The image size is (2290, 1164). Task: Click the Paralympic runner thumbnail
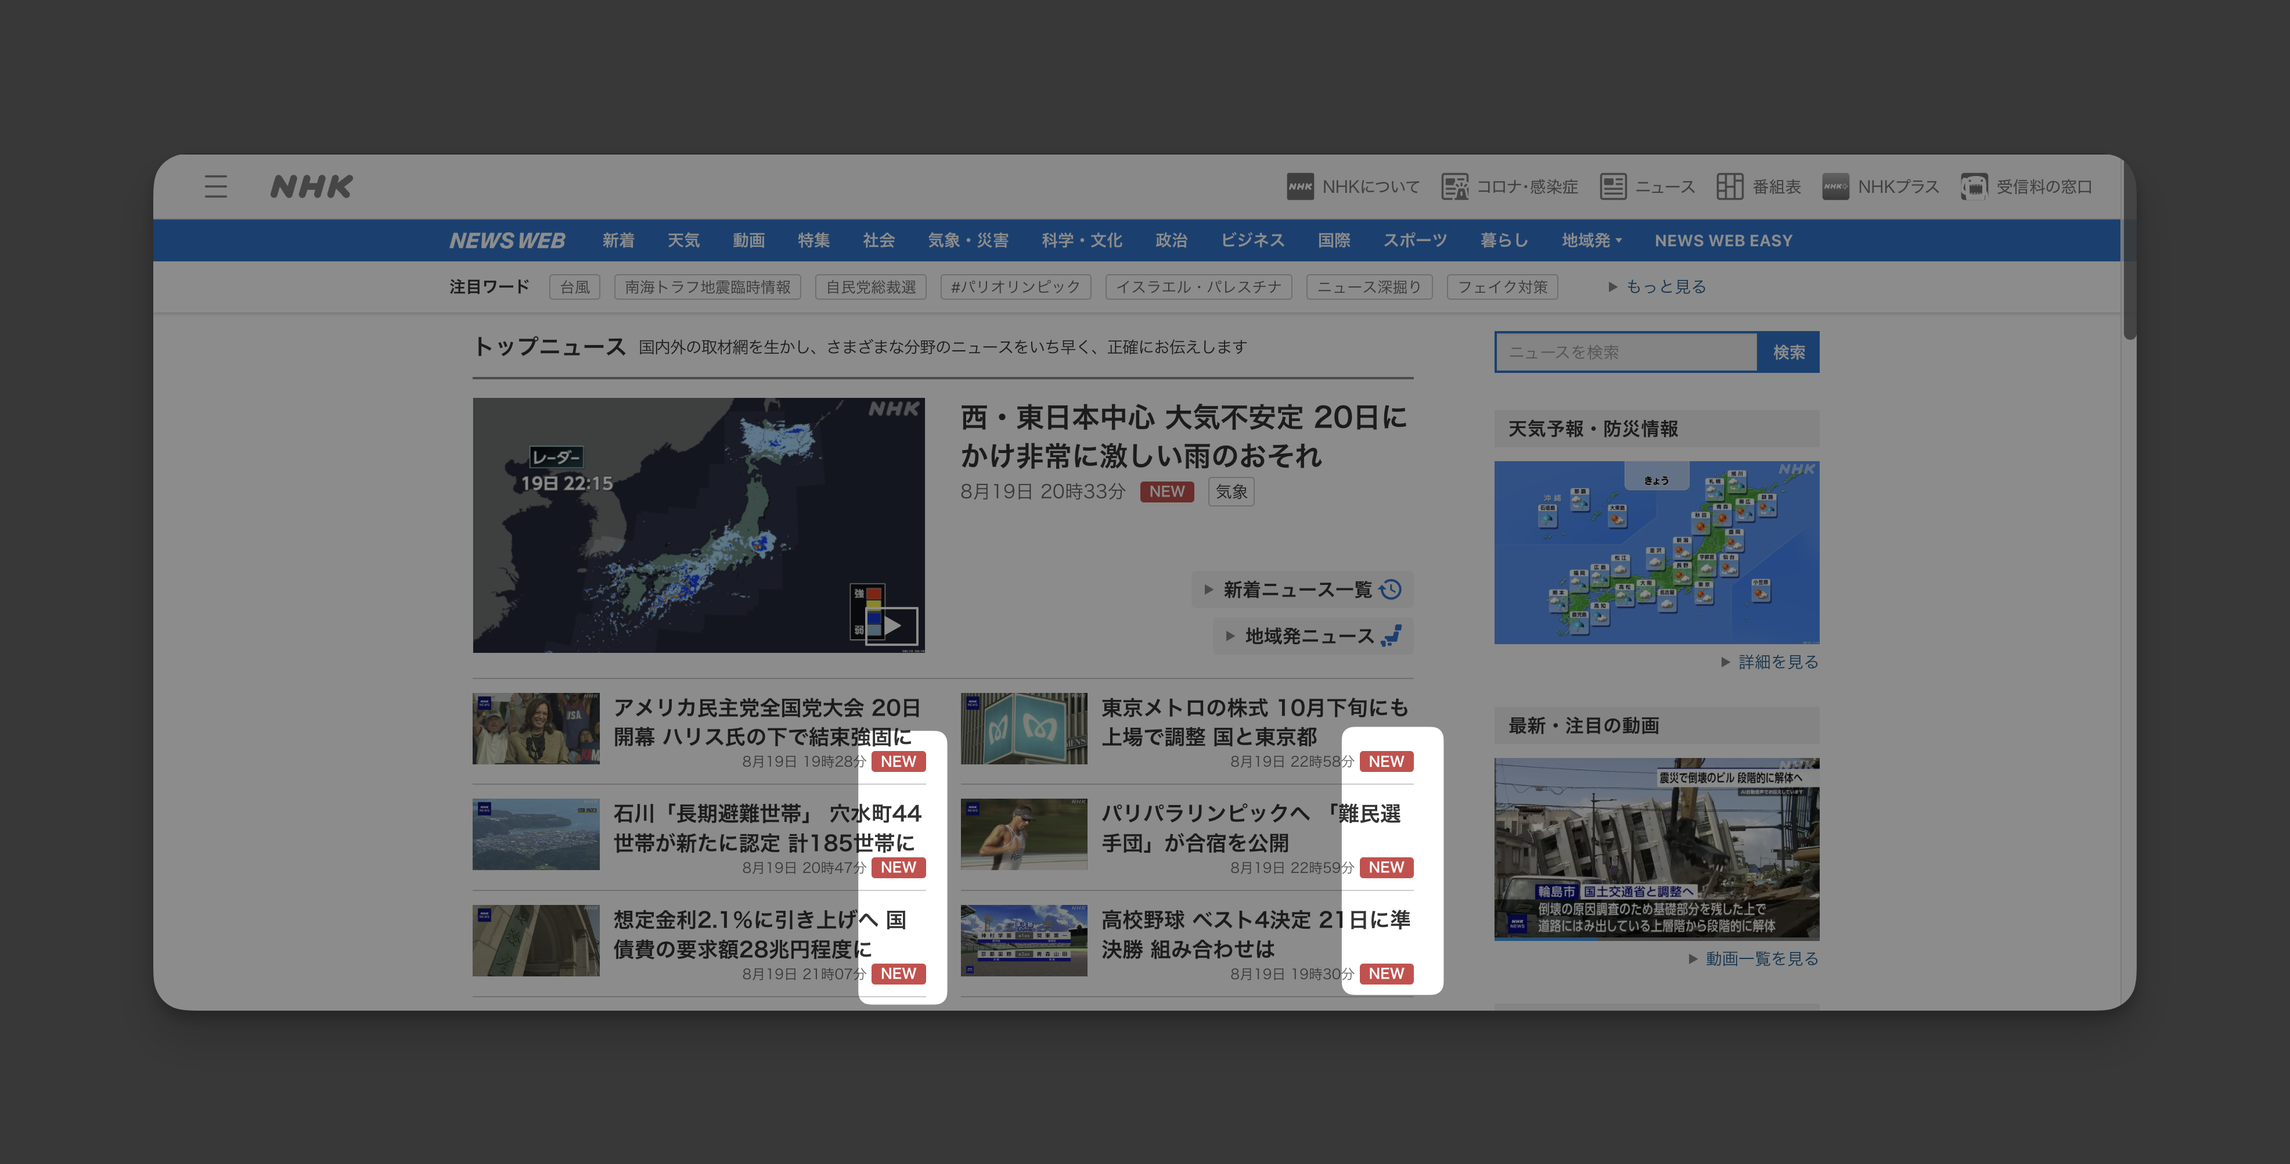click(x=1024, y=834)
